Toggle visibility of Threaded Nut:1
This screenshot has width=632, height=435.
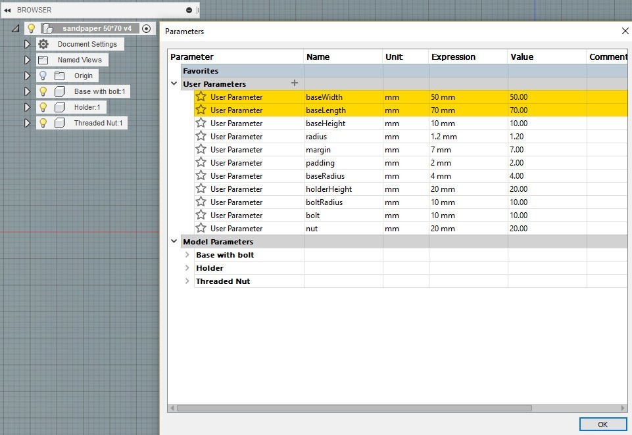[43, 123]
